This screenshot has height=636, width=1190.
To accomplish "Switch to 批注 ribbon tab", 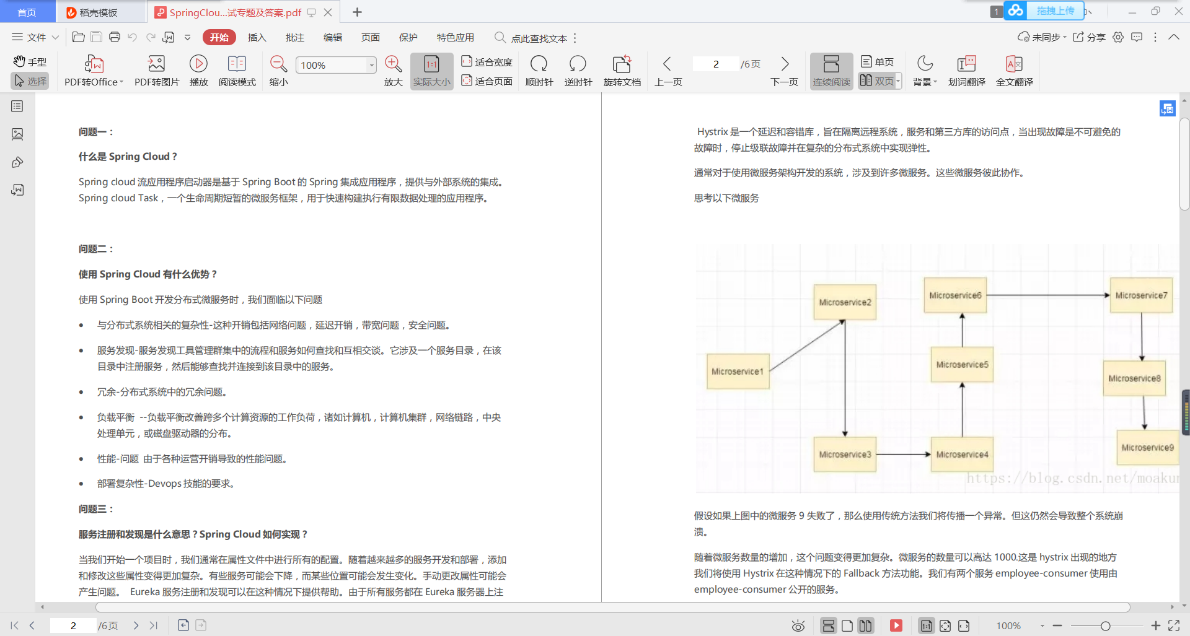I will (x=294, y=37).
